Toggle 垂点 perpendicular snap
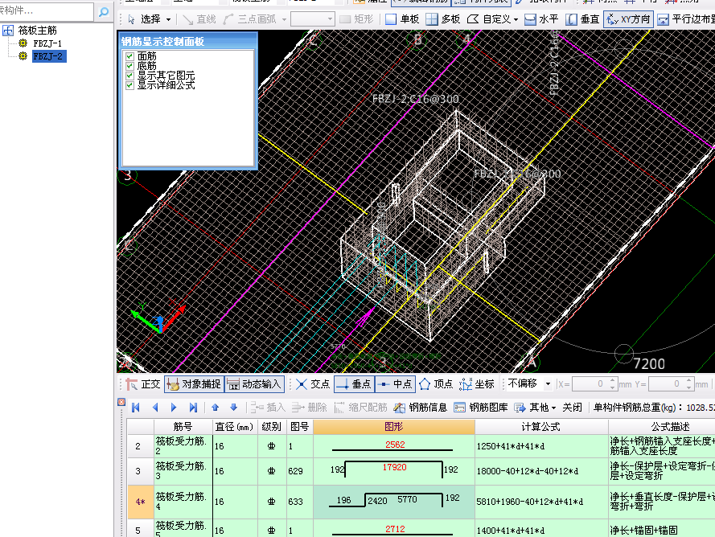The width and height of the screenshot is (715, 537). tap(355, 384)
